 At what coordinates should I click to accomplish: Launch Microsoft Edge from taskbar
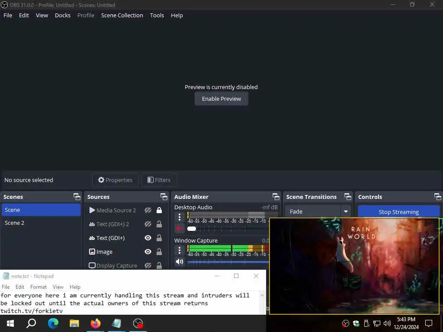click(x=53, y=323)
